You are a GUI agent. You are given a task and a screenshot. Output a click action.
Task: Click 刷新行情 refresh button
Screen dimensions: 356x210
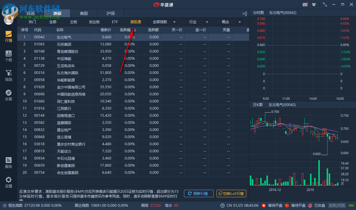(199, 194)
